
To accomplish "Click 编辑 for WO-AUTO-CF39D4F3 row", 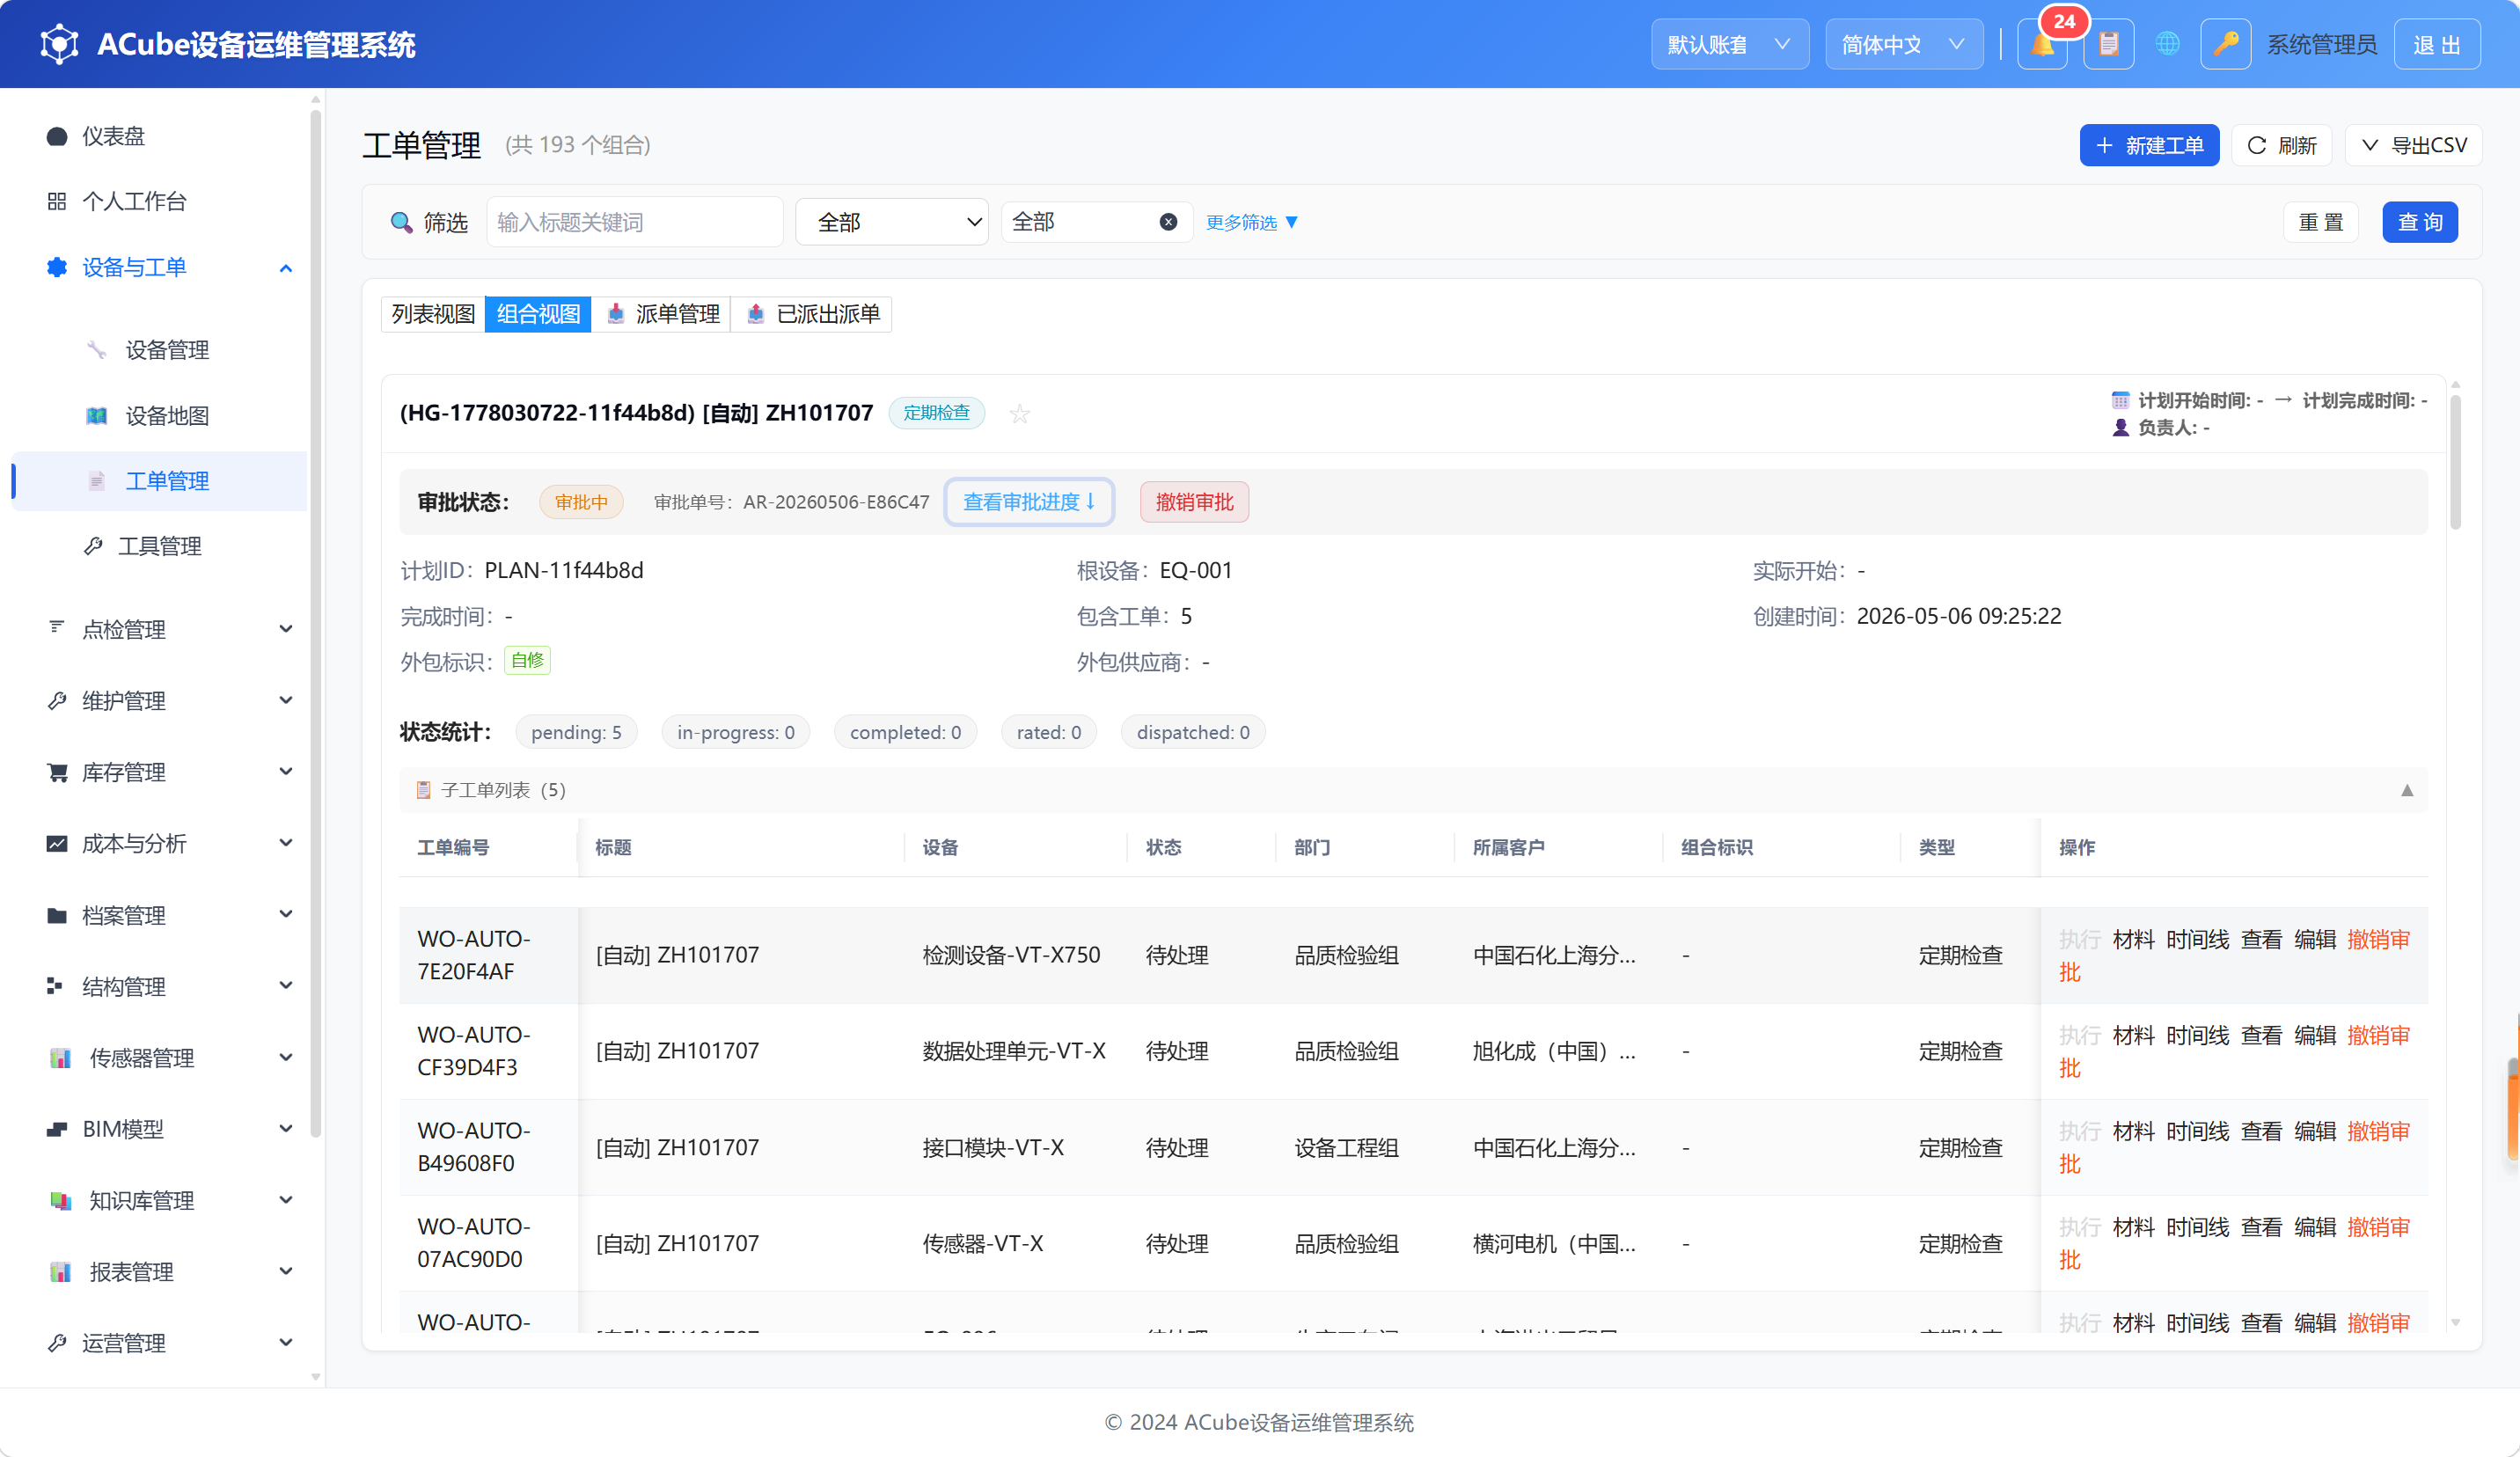I will pyautogui.click(x=2314, y=1035).
